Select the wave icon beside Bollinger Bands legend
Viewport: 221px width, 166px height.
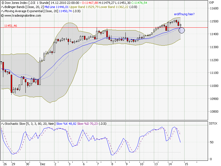2,7
